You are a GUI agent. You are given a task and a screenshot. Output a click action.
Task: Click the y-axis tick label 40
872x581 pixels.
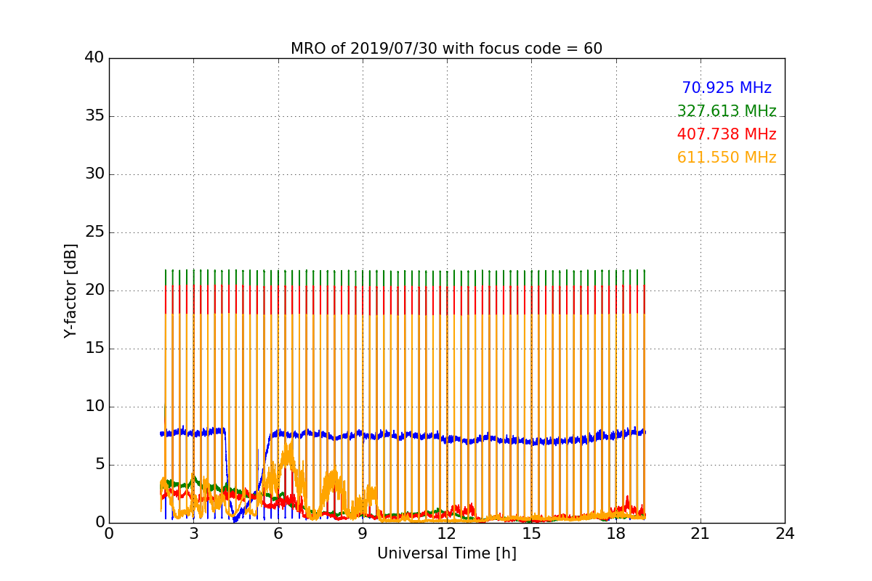click(94, 58)
